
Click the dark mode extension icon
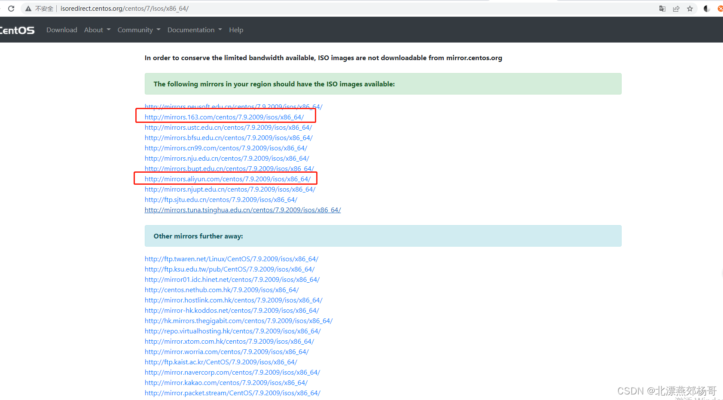click(707, 9)
